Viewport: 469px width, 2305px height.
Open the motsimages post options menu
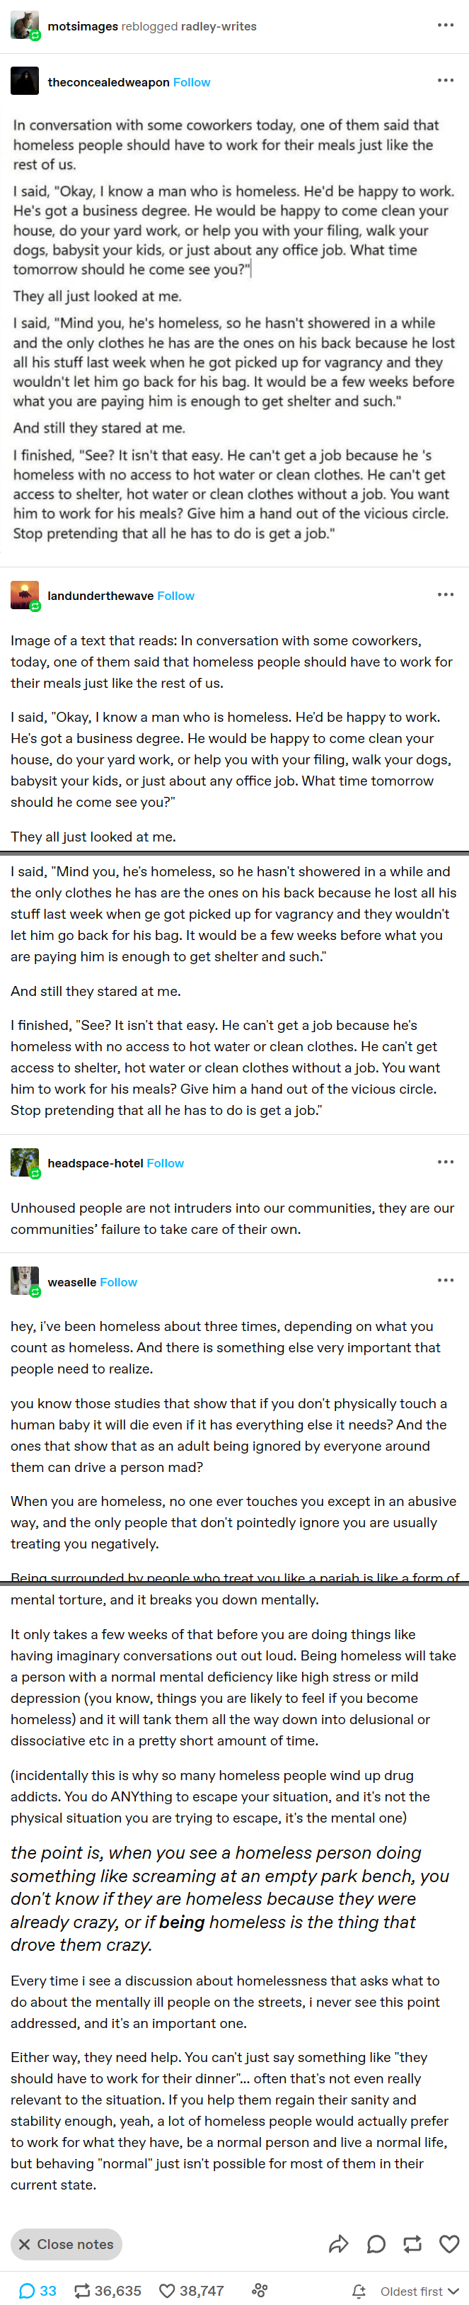click(x=446, y=25)
